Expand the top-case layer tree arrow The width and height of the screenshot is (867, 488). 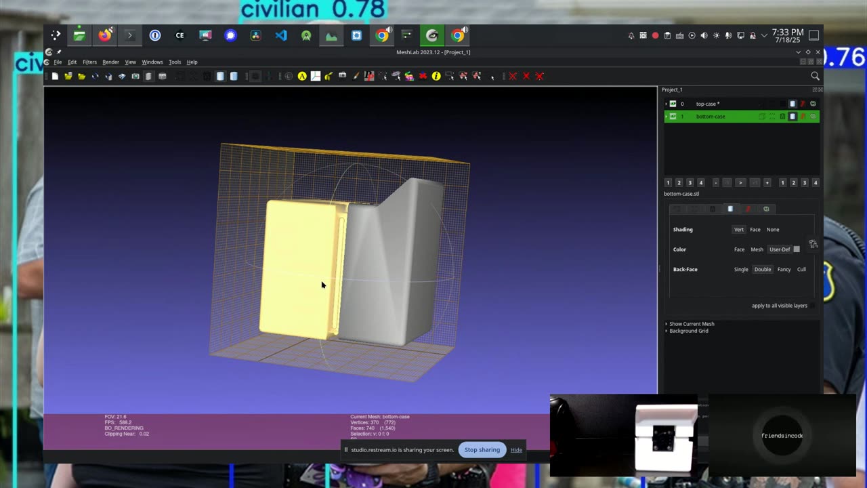666,104
